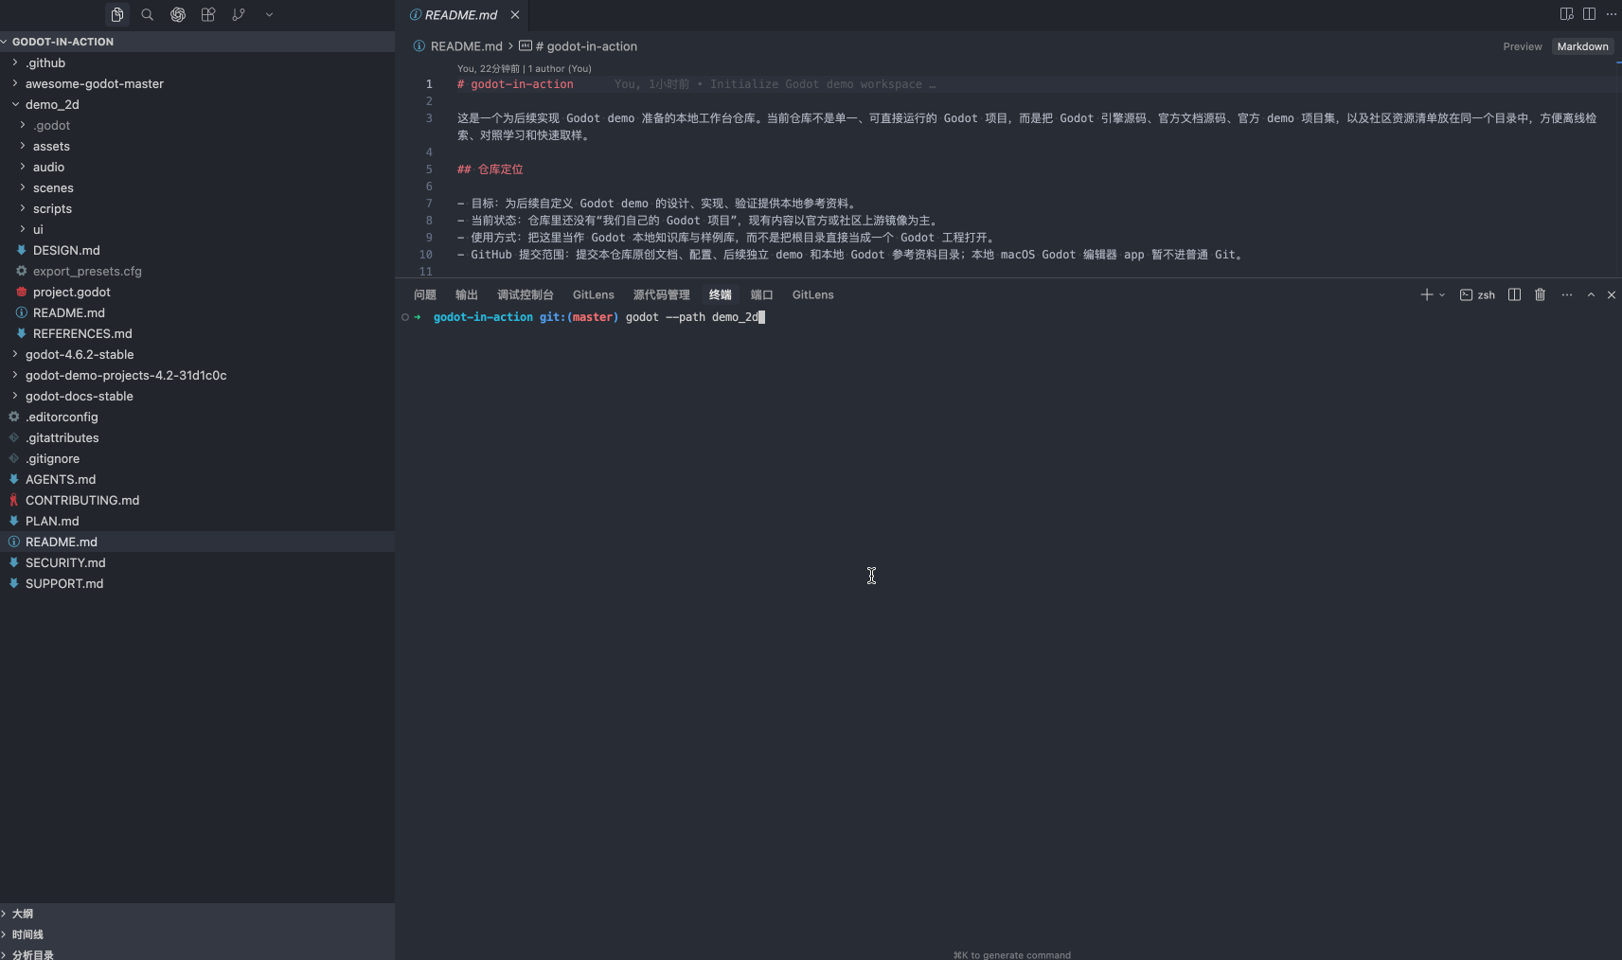
Task: Open the Source Control branch icon
Action: point(239,15)
